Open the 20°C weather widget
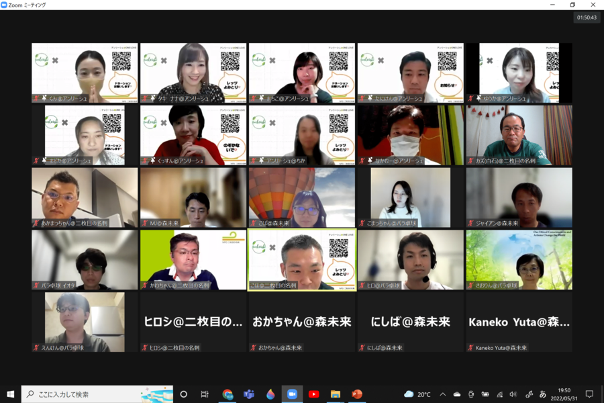Viewport: 604px width, 403px height. [x=418, y=394]
